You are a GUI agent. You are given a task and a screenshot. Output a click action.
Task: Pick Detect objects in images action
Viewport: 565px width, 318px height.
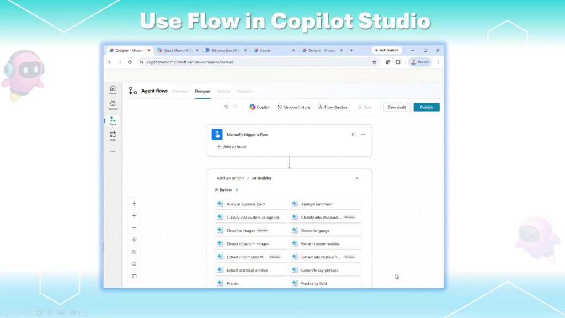251,244
